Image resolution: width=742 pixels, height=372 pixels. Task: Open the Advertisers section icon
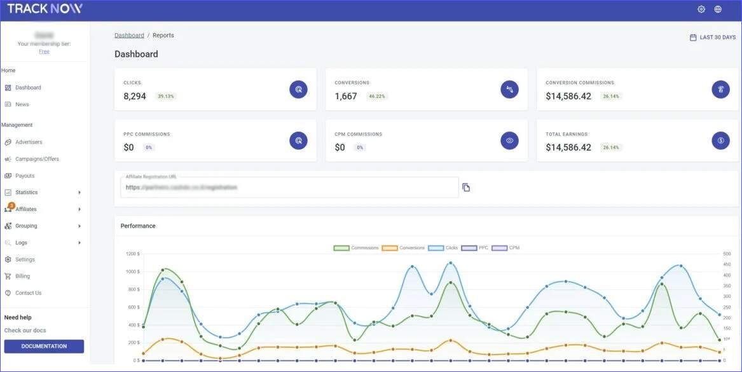pyautogui.click(x=8, y=142)
